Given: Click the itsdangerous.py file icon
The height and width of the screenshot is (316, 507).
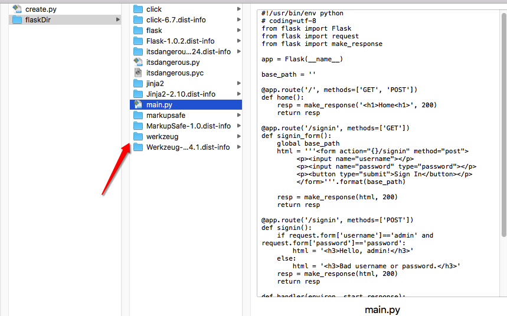Looking at the screenshot, I should tap(138, 62).
